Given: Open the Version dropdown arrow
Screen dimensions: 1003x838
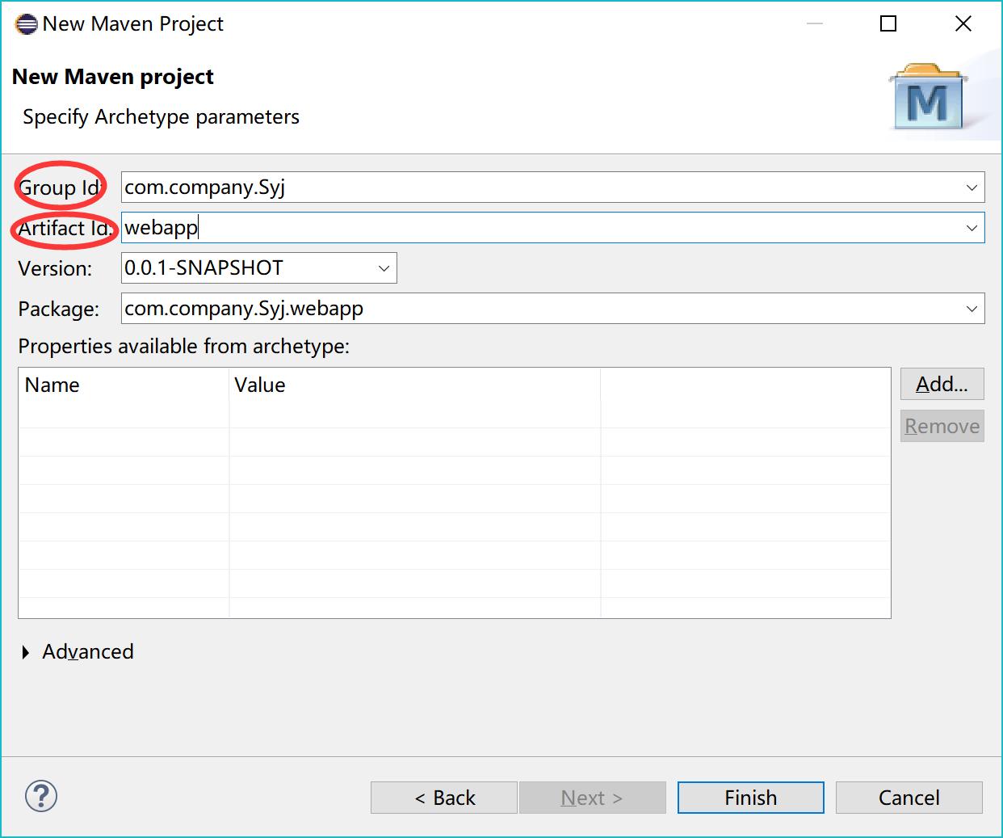Looking at the screenshot, I should pos(384,268).
